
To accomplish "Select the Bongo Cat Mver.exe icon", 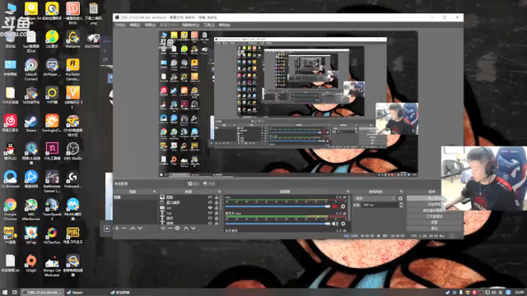I will tap(52, 266).
